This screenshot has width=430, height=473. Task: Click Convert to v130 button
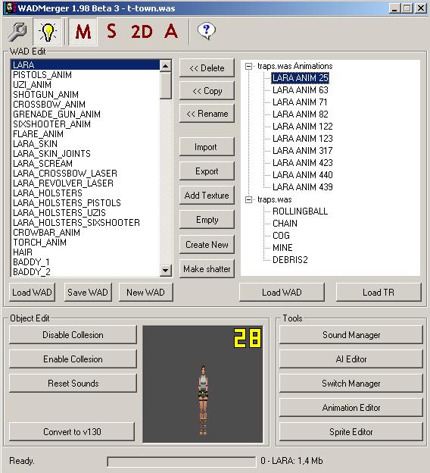point(72,431)
